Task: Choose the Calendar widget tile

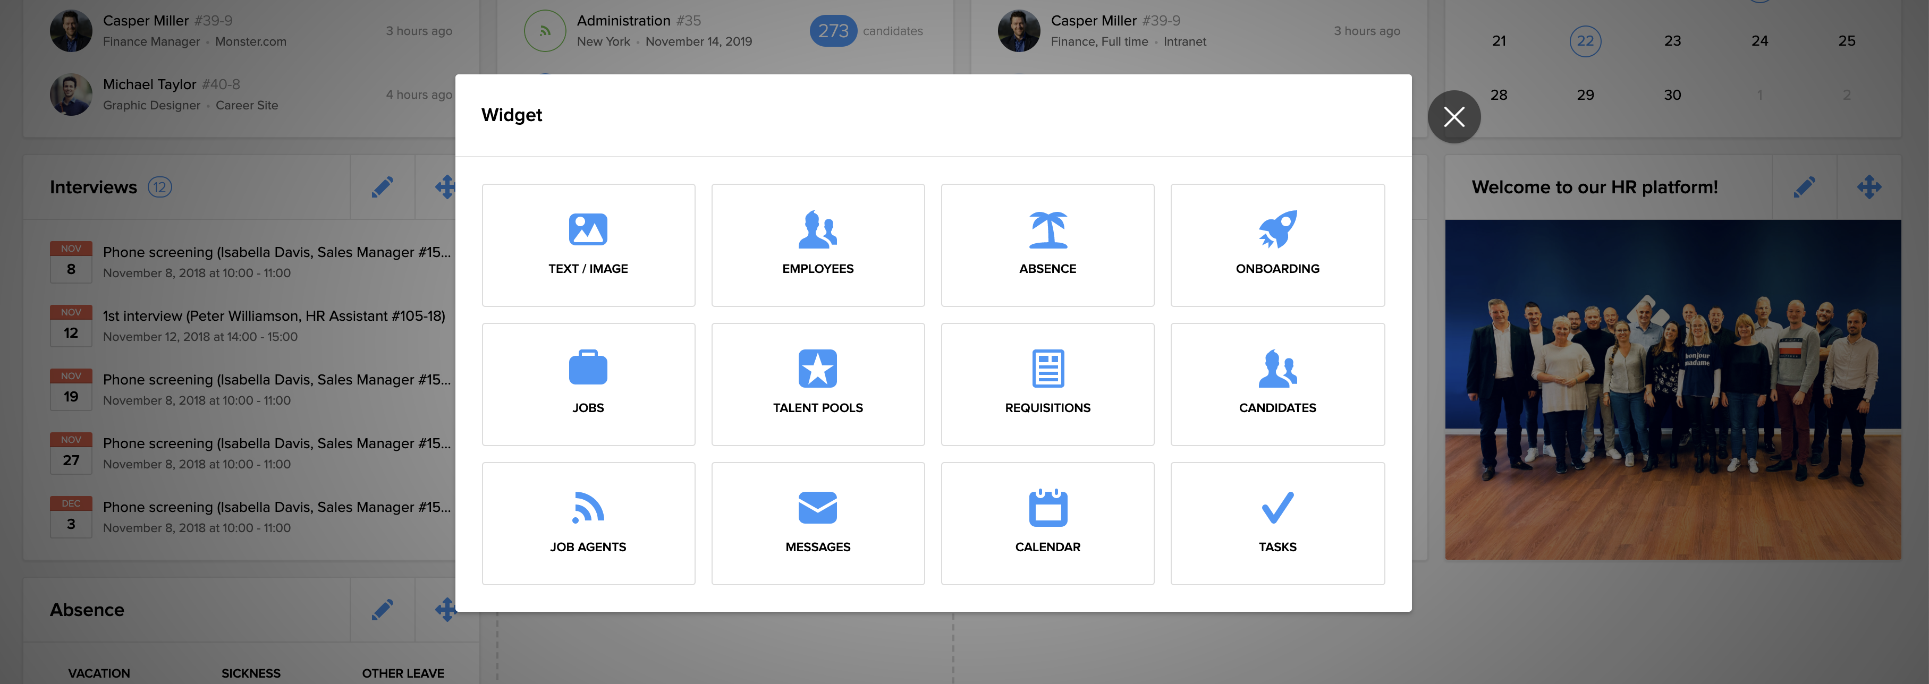Action: pos(1047,523)
